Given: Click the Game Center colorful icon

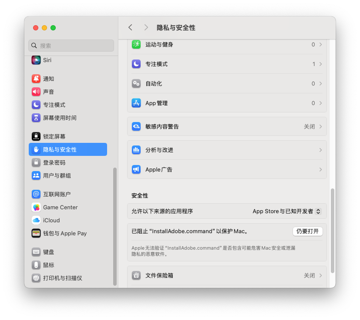Looking at the screenshot, I should [36, 207].
